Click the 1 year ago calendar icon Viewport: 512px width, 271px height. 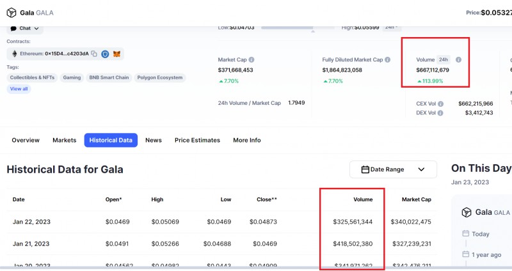[466, 254]
